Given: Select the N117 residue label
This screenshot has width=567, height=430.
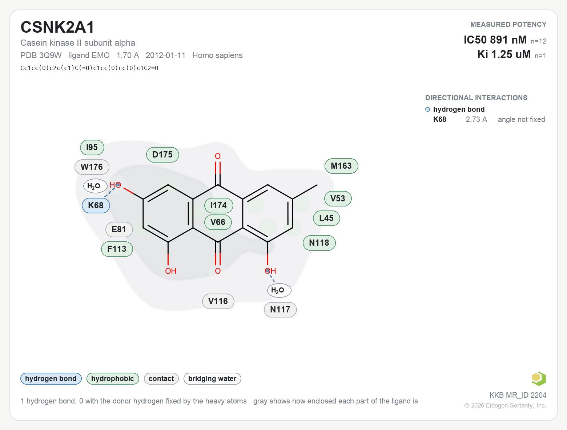Looking at the screenshot, I should click(280, 310).
